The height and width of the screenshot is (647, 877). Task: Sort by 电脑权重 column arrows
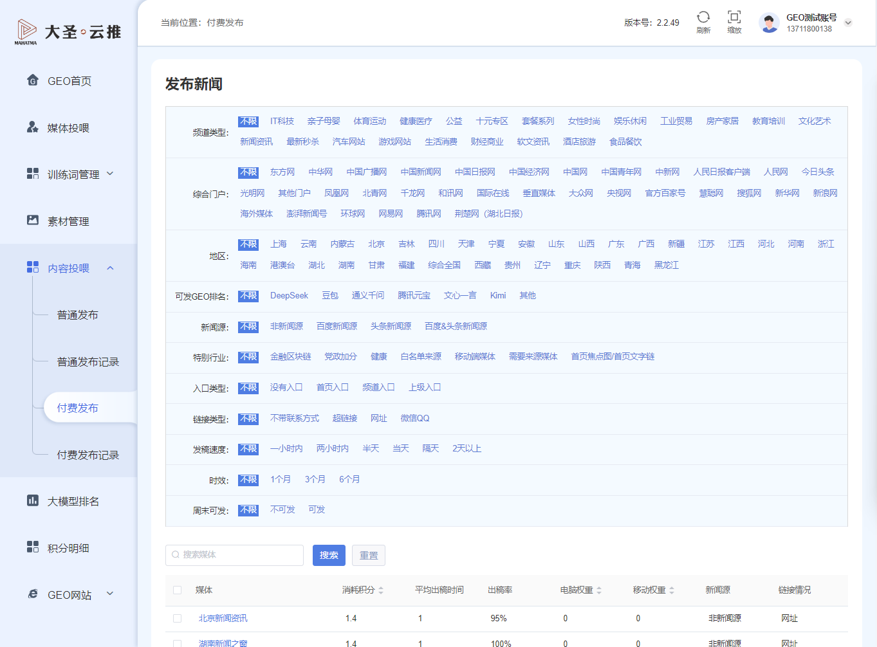coord(599,590)
